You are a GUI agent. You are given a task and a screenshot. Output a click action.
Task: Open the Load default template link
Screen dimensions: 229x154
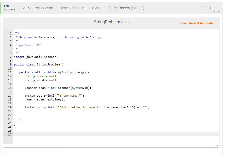click(198, 23)
